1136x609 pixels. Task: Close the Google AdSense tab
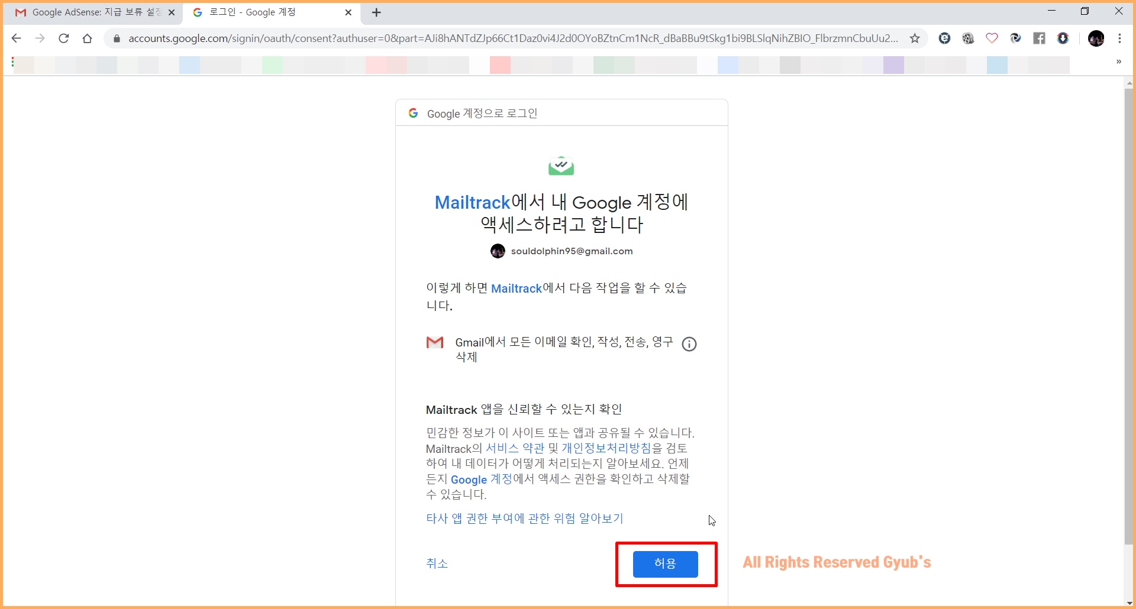pyautogui.click(x=172, y=12)
